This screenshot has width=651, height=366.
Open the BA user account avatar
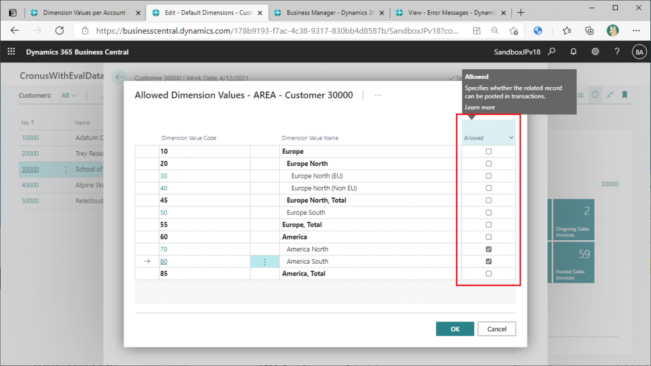640,52
